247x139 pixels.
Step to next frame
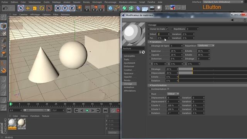(93, 110)
